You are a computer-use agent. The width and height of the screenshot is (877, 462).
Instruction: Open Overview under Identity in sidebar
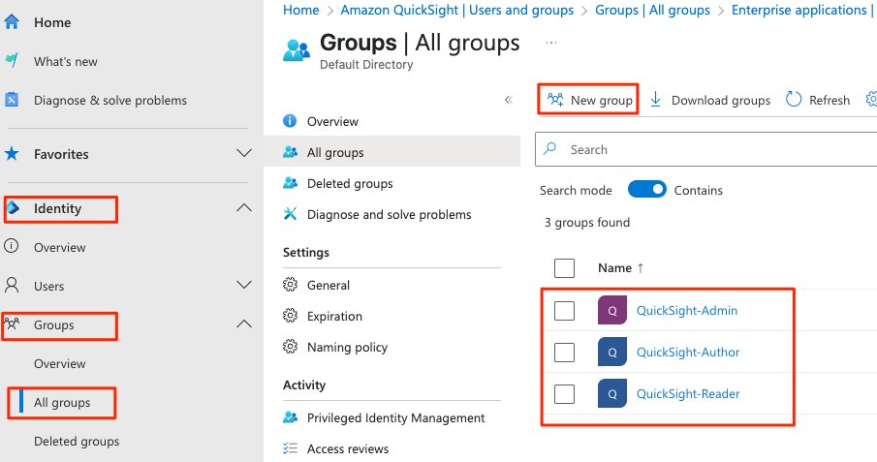tap(60, 247)
